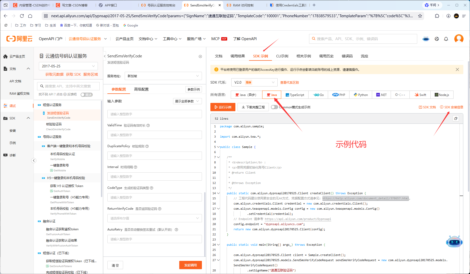Viewport: 470px width, 274px height.
Task: Open SDK 代系 V2.0 dropdown
Action: (254, 82)
